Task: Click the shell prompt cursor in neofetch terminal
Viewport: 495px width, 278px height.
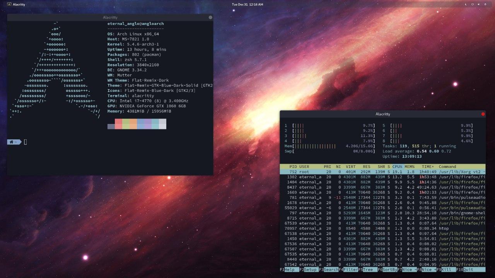Action: (26, 142)
